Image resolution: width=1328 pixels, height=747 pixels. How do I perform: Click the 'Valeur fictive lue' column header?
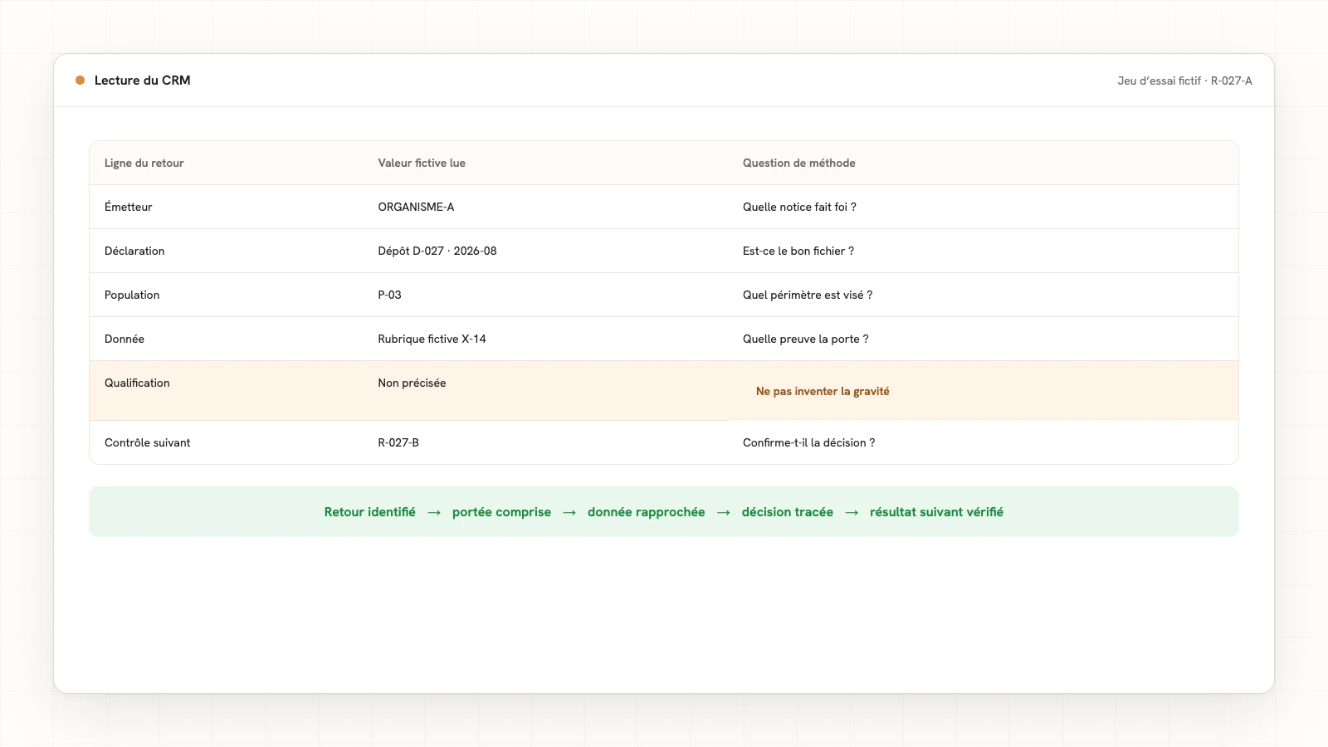[x=422, y=163]
